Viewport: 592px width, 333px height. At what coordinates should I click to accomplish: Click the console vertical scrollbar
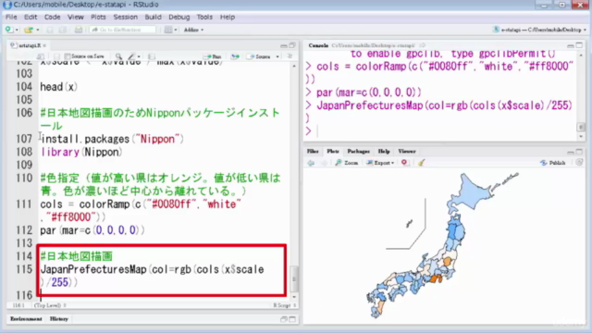581,95
